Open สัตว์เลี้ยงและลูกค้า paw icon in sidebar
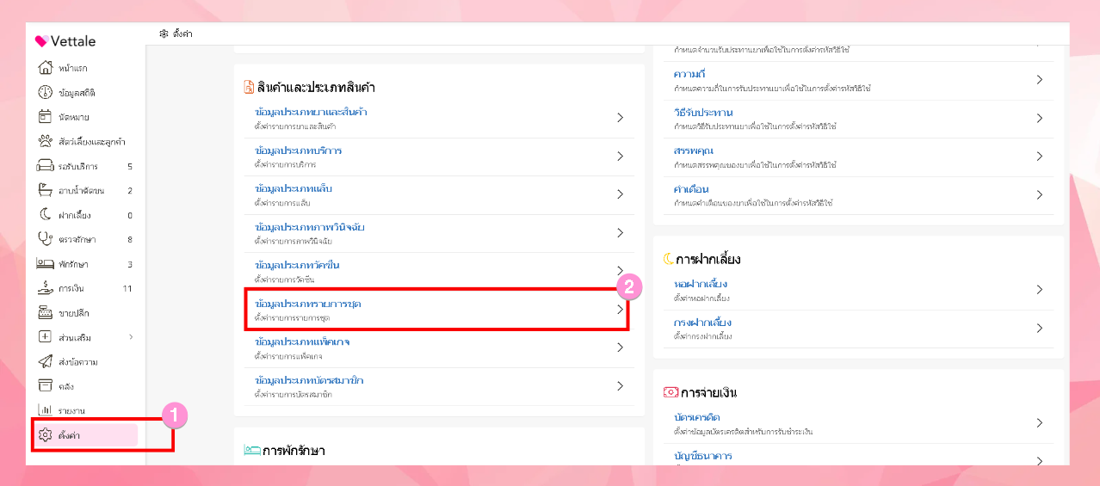1100x486 pixels. [46, 141]
